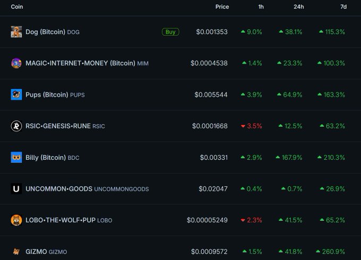Click the Buy button for Dog (Bitcoin)
Screen dimensions: 361x260
click(x=170, y=32)
